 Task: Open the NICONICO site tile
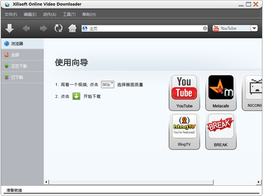(252, 92)
